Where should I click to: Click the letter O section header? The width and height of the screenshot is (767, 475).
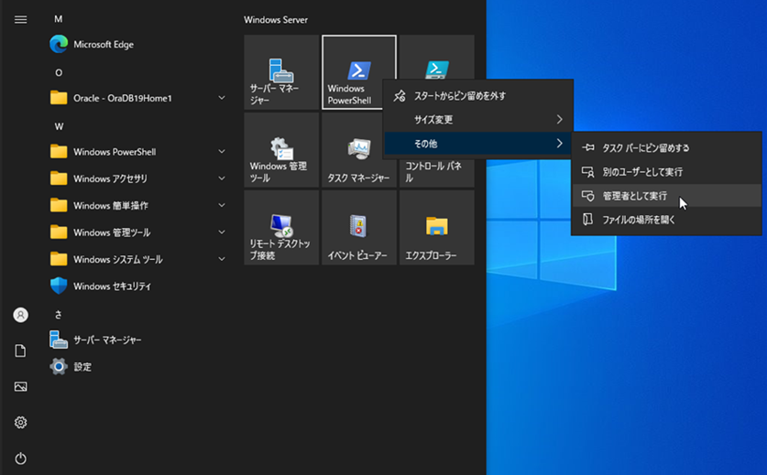[59, 73]
